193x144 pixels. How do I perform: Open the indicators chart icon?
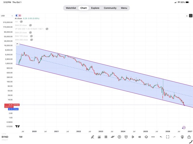coord(99,137)
